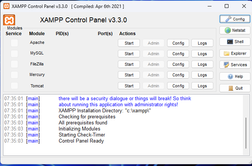The width and height of the screenshot is (252, 166).
Task: Click 'Starting Check-Timer' log line
Action: (82, 135)
